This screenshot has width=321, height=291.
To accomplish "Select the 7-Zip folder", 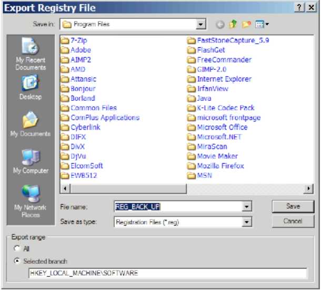I will point(74,40).
